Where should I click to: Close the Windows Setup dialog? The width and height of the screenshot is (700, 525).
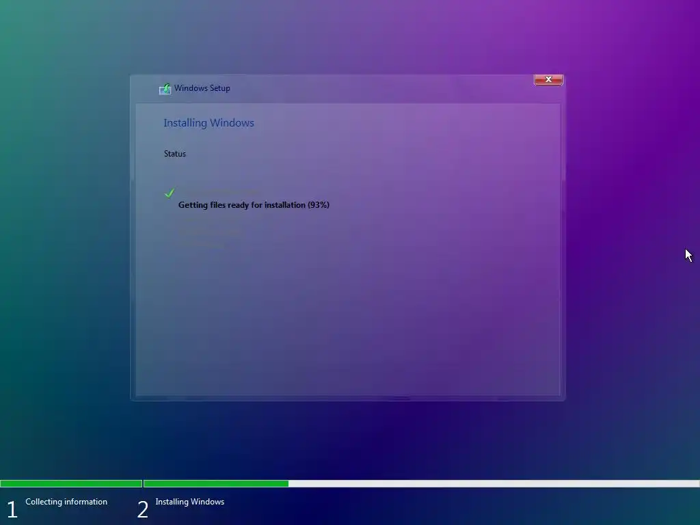pos(548,79)
